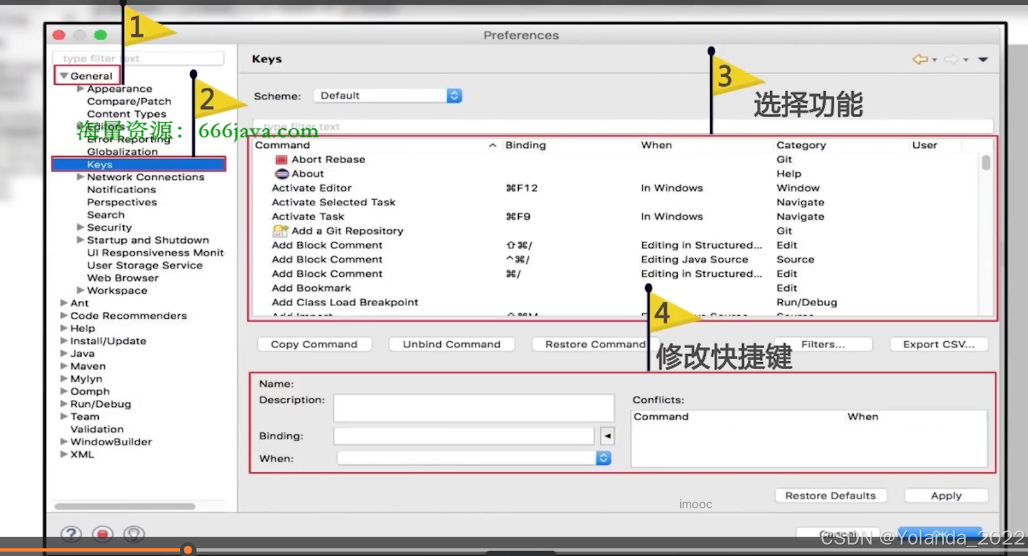Expand the Mylyn category
The image size is (1028, 556).
(x=64, y=379)
